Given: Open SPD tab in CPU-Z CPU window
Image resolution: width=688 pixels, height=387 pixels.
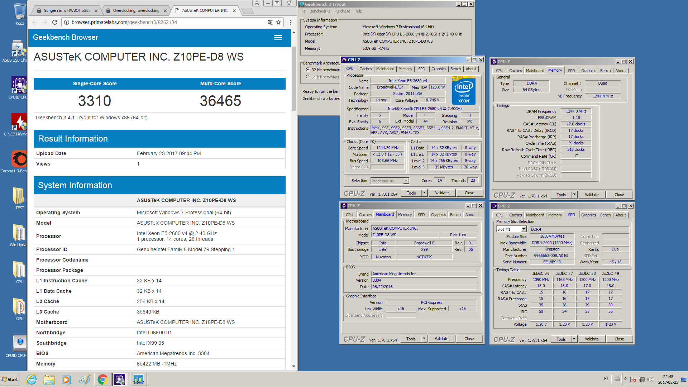Looking at the screenshot, I should click(x=422, y=69).
